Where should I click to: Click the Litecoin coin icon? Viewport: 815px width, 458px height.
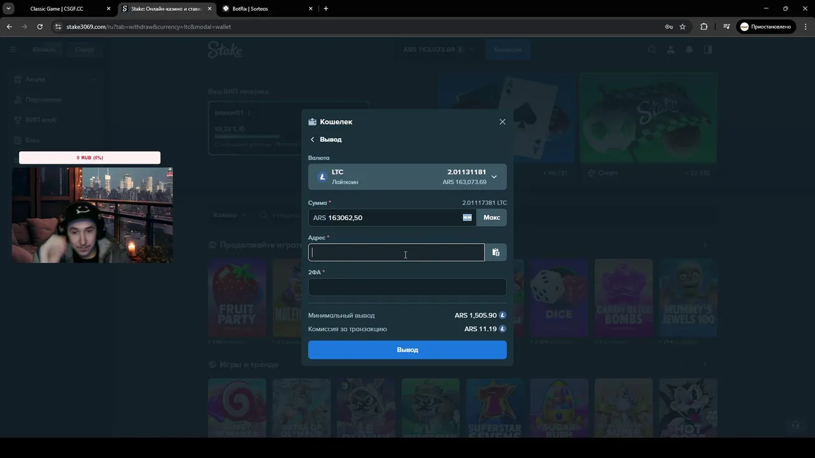click(322, 177)
